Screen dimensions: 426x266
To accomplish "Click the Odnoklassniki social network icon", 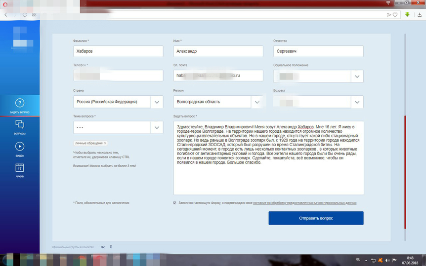I will 111,247.
